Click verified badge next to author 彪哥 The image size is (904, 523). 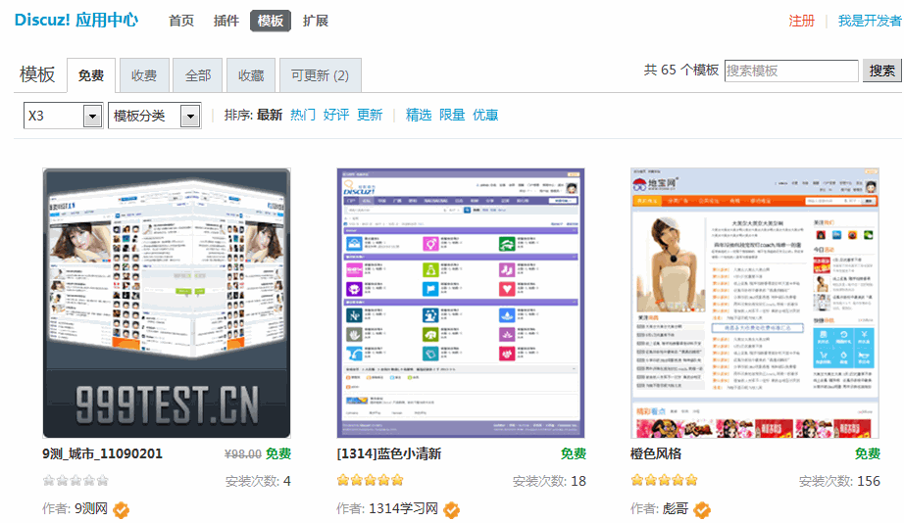[701, 509]
